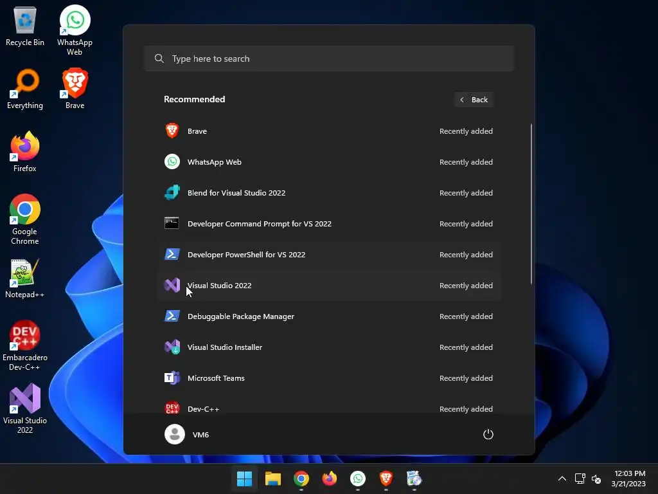Select the Visual Studio 2022 desktop shortcut
Screen dimensions: 658x494
[x=25, y=408]
